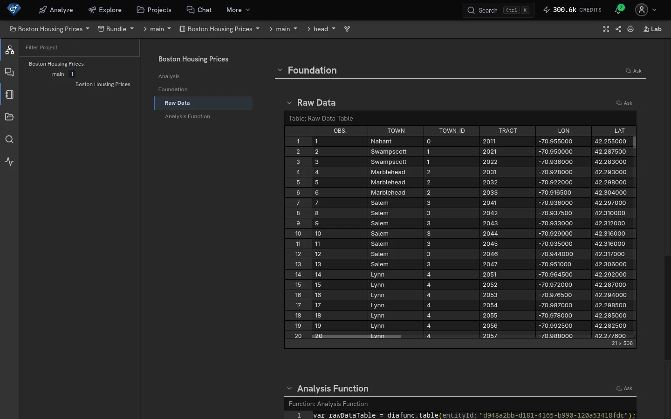
Task: Click the table's vertical scrollbar thumb
Action: pyautogui.click(x=634, y=142)
